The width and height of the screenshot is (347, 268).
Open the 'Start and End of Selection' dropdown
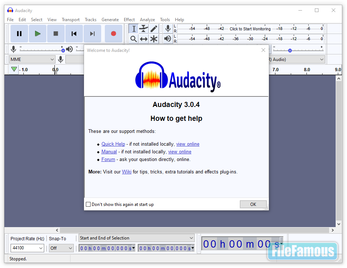[137, 238]
